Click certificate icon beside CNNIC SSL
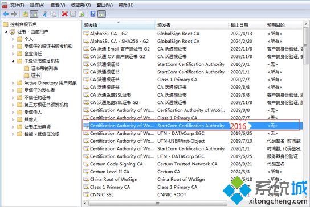This screenshot has width=310, height=207. tap(87, 194)
